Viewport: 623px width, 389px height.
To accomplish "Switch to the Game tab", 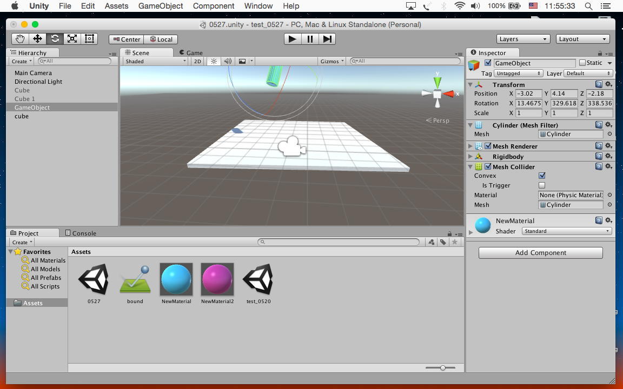I will [x=191, y=53].
